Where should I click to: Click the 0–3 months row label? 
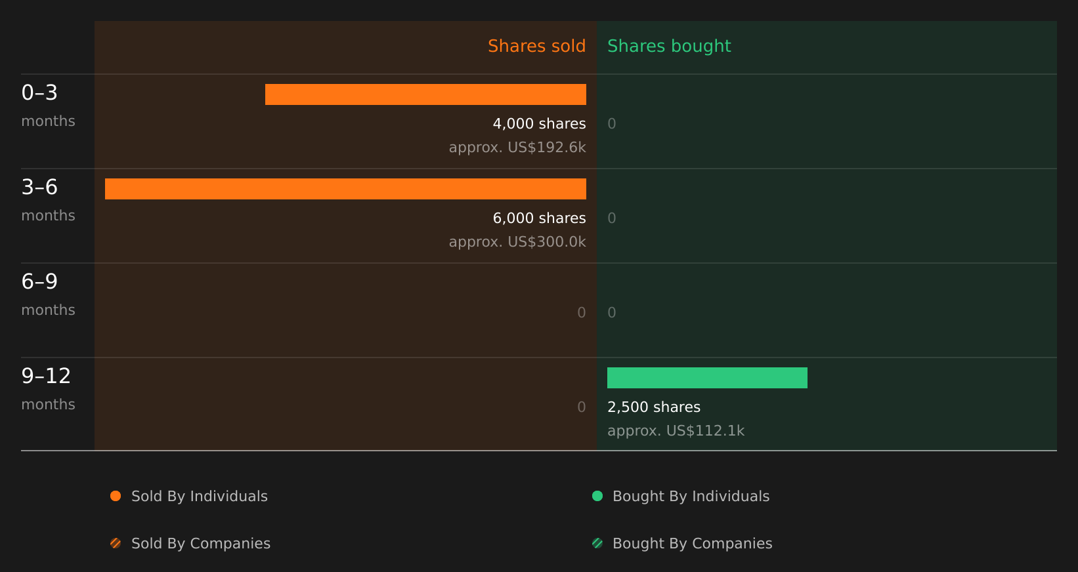click(48, 106)
